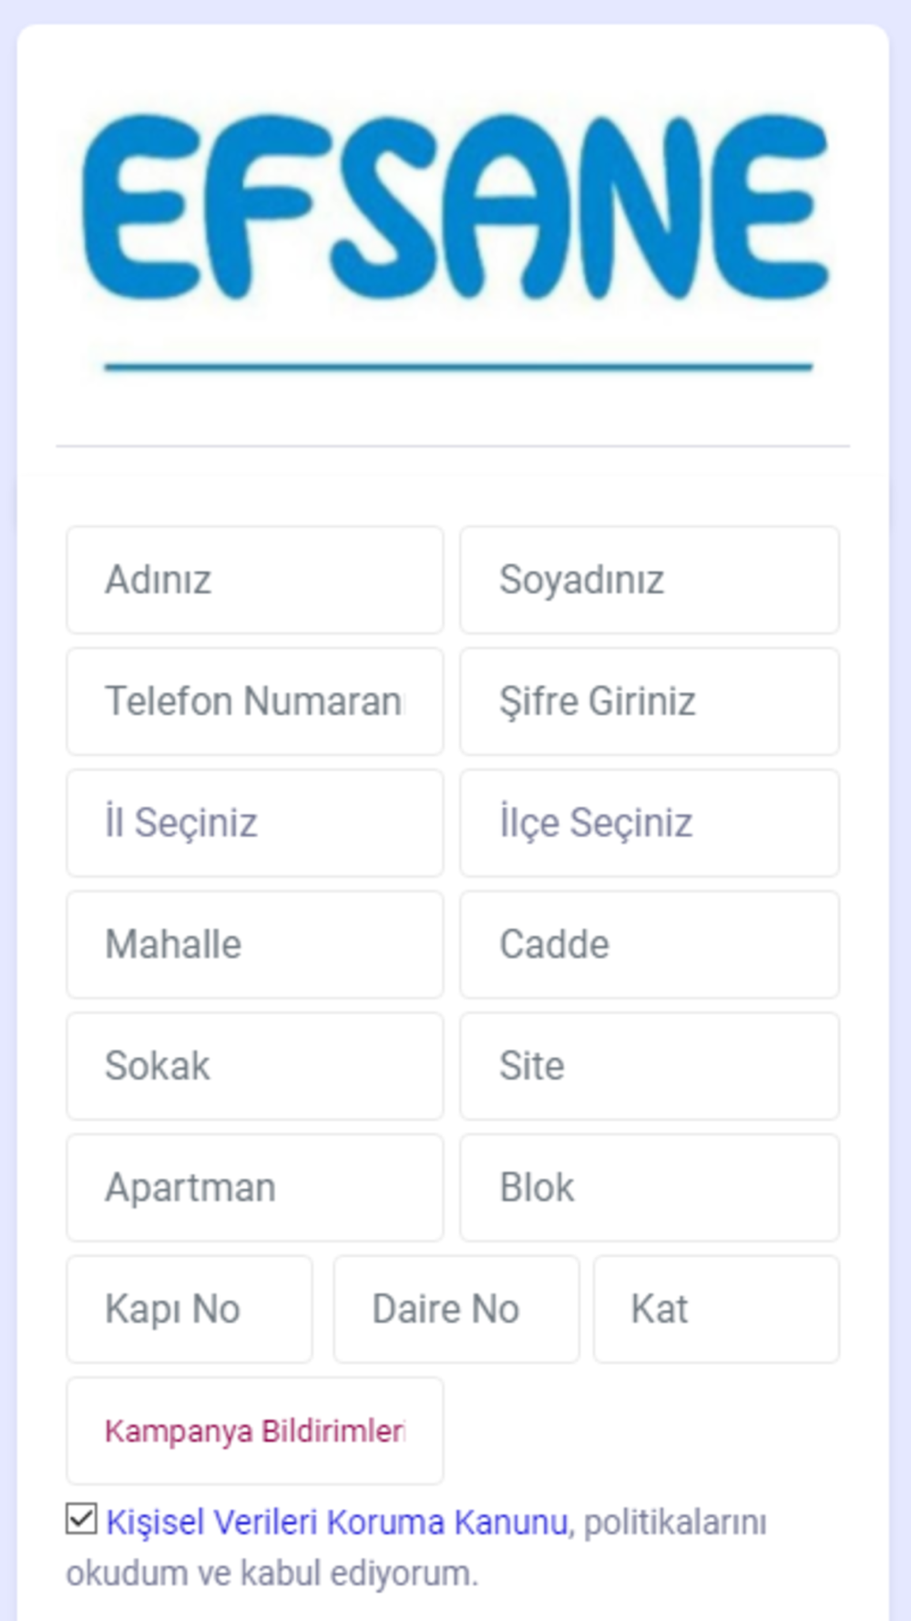Open the İl Seçiniz dropdown

255,822
